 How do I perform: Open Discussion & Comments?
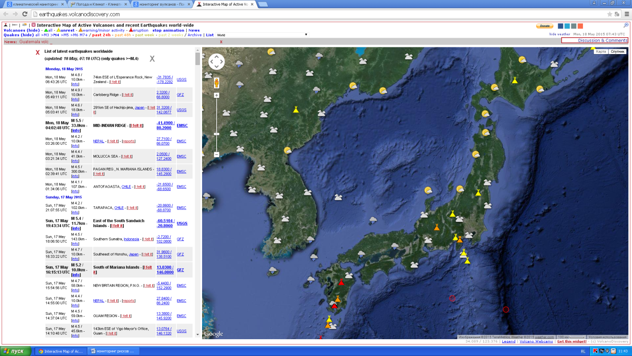click(x=594, y=40)
